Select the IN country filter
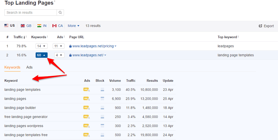This screenshot has height=140, width=278. coord(42,26)
